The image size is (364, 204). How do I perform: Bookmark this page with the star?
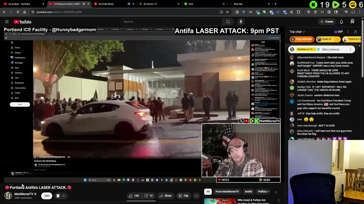pyautogui.click(x=227, y=12)
